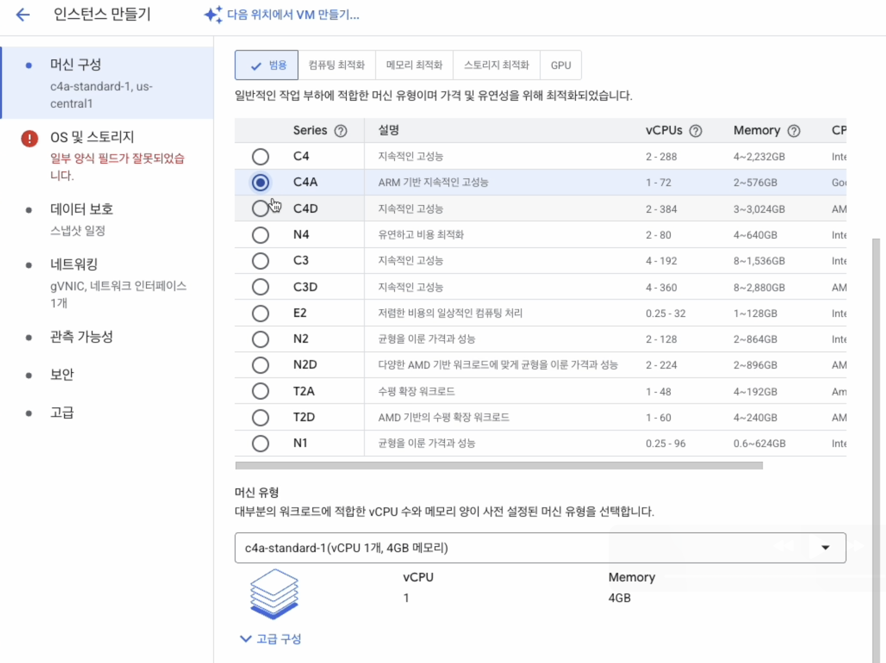
Task: Click the 3~3,024GB memory cell
Action: click(x=759, y=209)
